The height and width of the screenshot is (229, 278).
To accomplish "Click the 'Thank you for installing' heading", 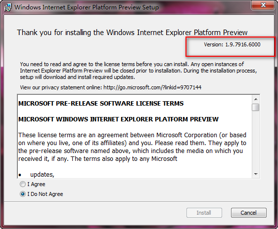I will point(132,33).
